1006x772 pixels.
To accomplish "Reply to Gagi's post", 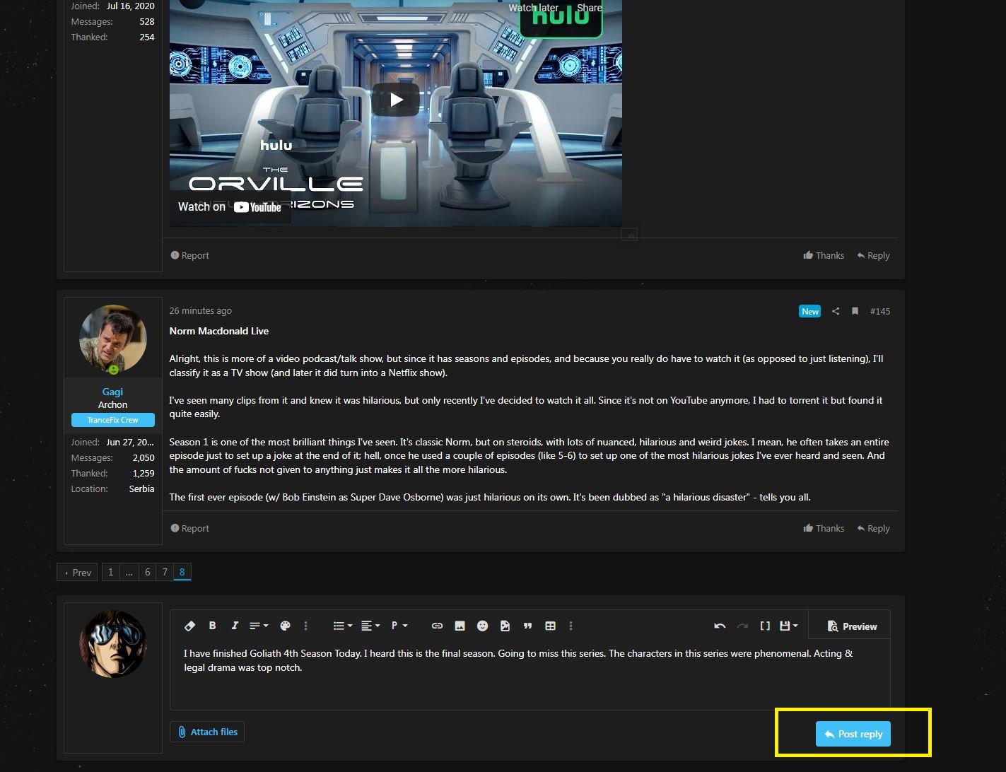I will 873,528.
